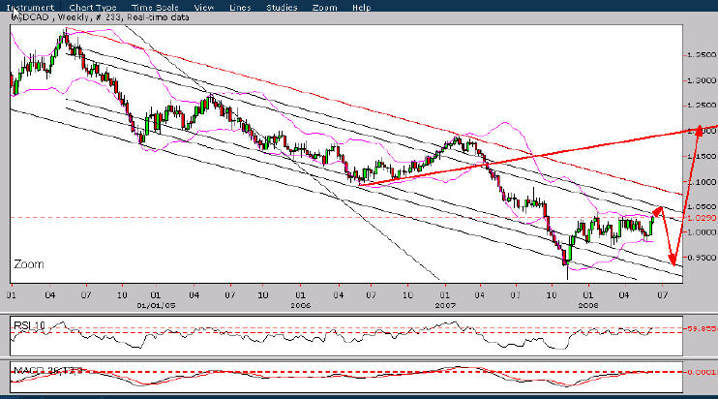
Task: Click the 1.0500 price axis label
Action: pyautogui.click(x=702, y=206)
